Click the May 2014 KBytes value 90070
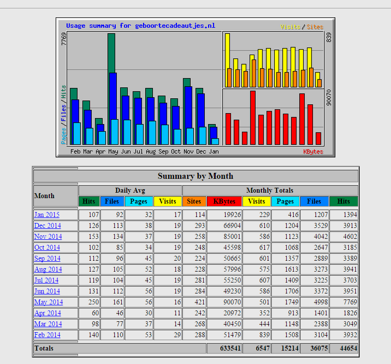The height and width of the screenshot is (364, 391). [232, 302]
